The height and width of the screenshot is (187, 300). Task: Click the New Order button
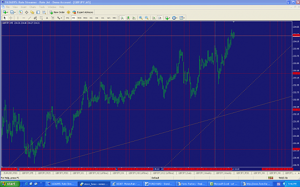[57, 12]
